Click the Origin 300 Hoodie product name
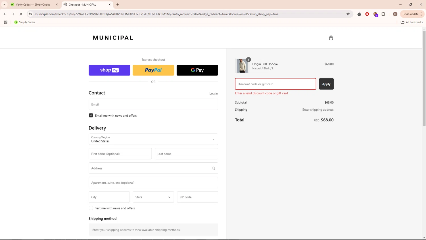 [265, 64]
